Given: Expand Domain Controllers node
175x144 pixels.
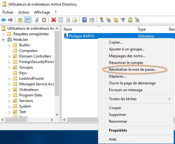Looking at the screenshot, I should tap(9, 57).
